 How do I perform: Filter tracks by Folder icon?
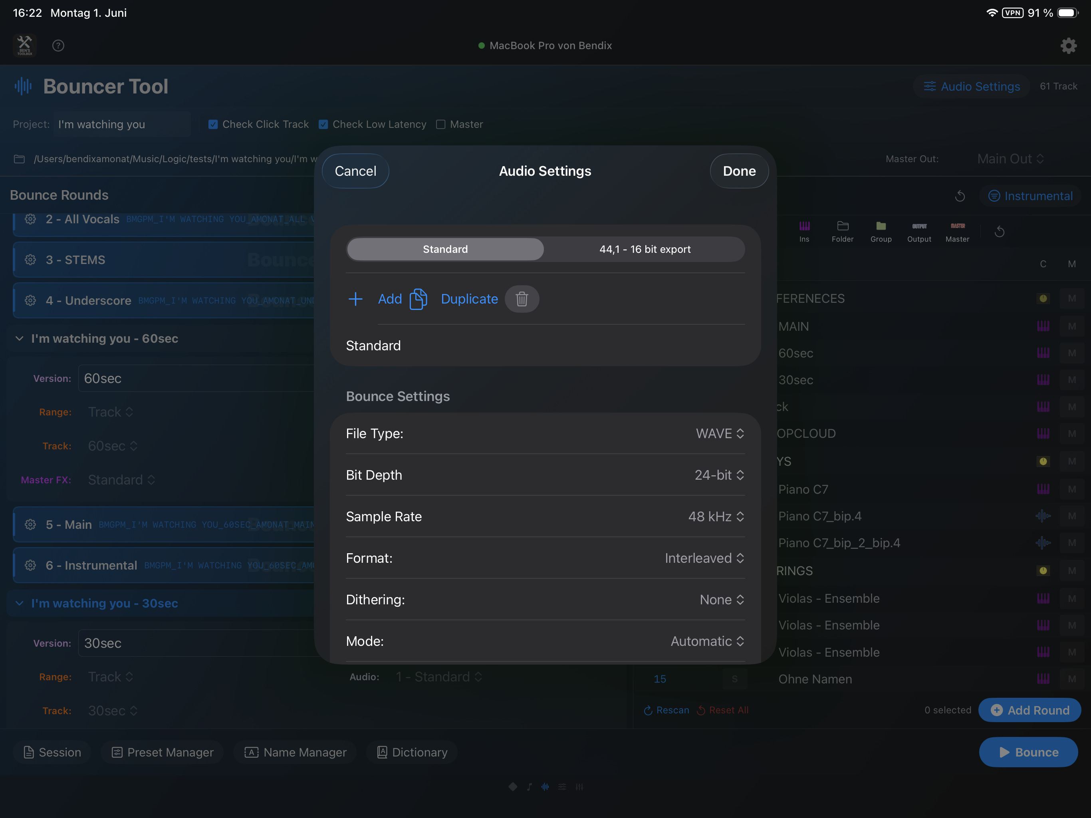[843, 231]
